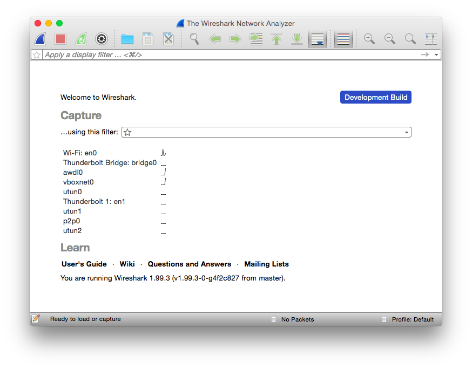This screenshot has height=369, width=472.
Task: Toggle packet colorization rainbow lines icon
Action: 343,39
